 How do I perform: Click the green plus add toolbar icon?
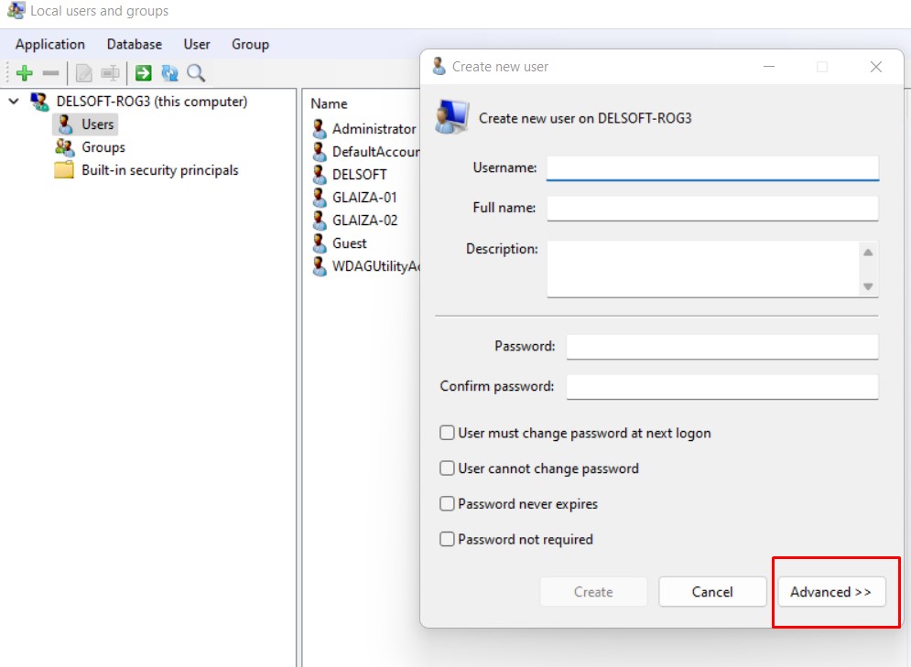(25, 73)
